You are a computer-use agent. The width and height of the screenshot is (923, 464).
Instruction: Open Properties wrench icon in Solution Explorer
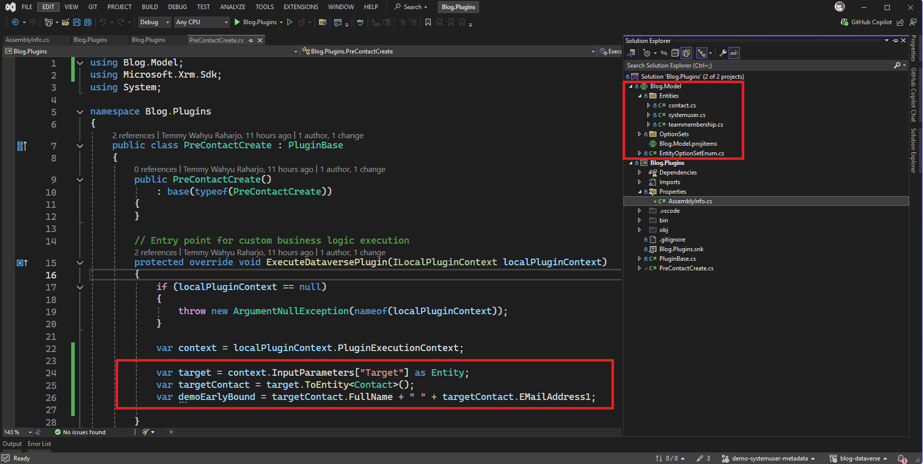tap(723, 53)
